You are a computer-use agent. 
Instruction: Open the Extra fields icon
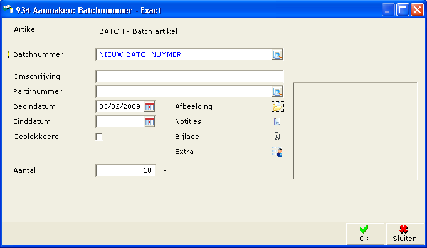277,152
